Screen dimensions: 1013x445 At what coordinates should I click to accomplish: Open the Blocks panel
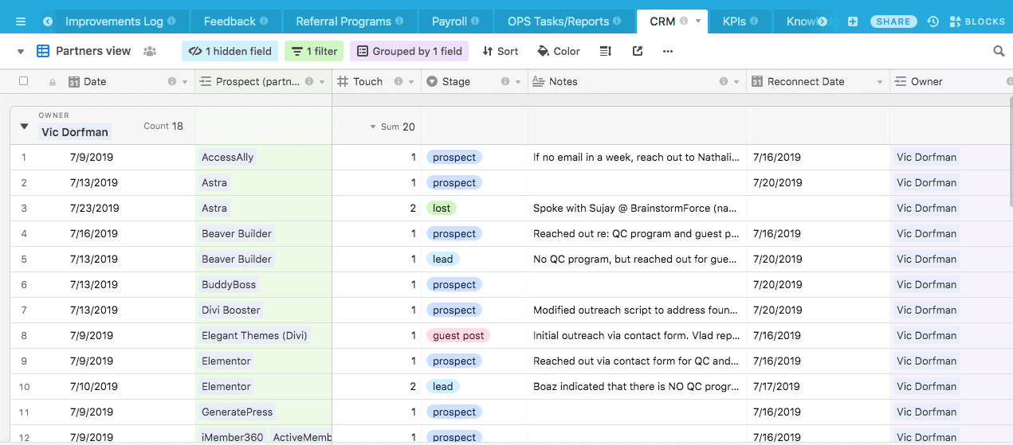(977, 21)
